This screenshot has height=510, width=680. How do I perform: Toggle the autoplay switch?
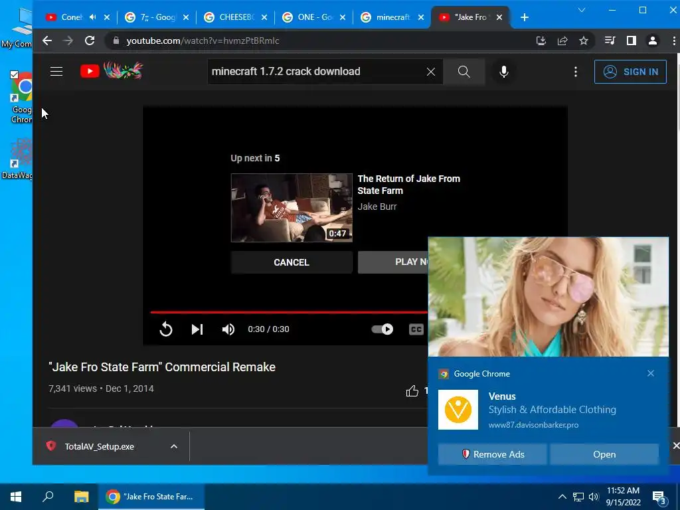click(x=382, y=329)
